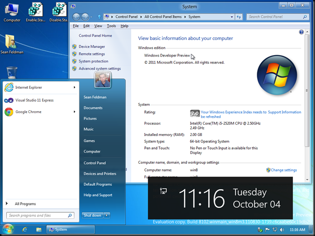The image size is (315, 236).
Task: Click the Search Control Panel magnifier icon
Action: click(x=305, y=17)
